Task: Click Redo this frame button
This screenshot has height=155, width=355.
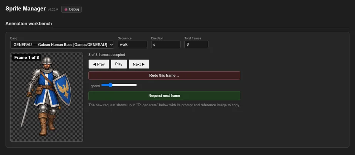Action: (164, 75)
